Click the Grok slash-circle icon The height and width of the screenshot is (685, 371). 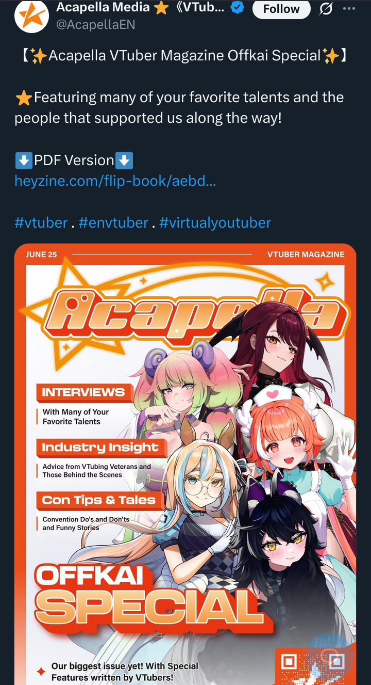[x=326, y=9]
